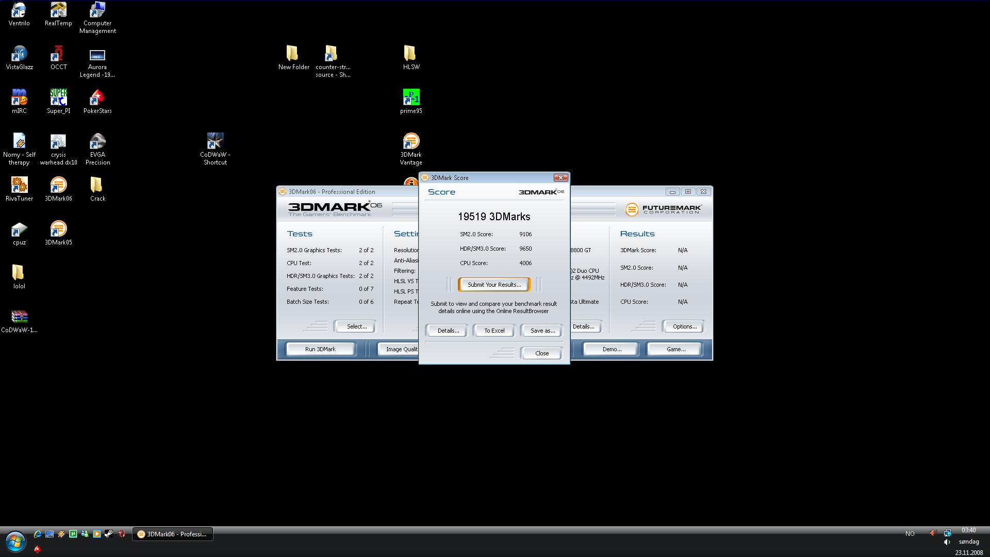The height and width of the screenshot is (557, 990).
Task: Click Run 3DMark in the main window
Action: pyautogui.click(x=320, y=349)
